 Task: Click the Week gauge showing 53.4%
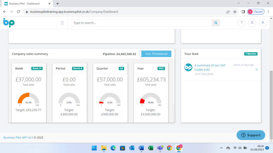pos(28,98)
